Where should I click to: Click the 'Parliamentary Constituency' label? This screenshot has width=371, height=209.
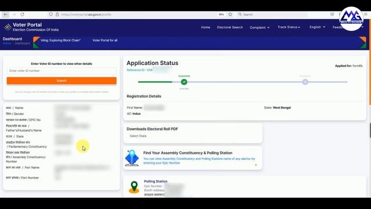coord(26,145)
